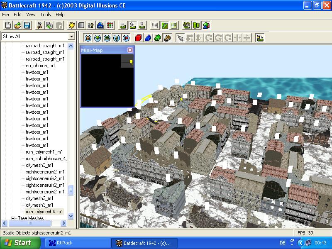This screenshot has height=249, width=332.
Task: Open the Show All filter dropdown
Action: point(71,37)
